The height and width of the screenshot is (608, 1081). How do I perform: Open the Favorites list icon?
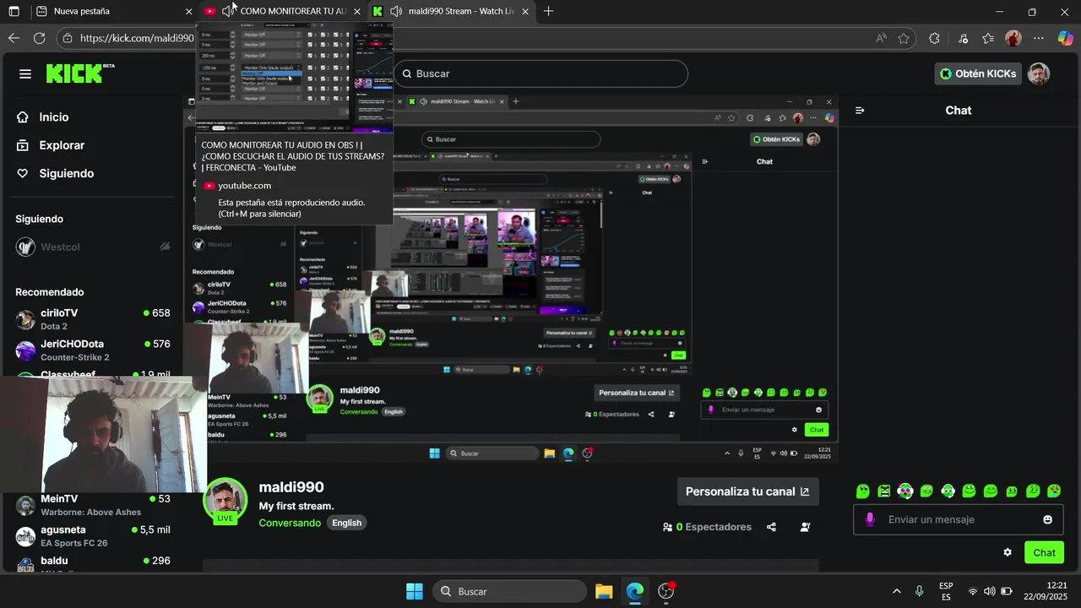(x=988, y=38)
